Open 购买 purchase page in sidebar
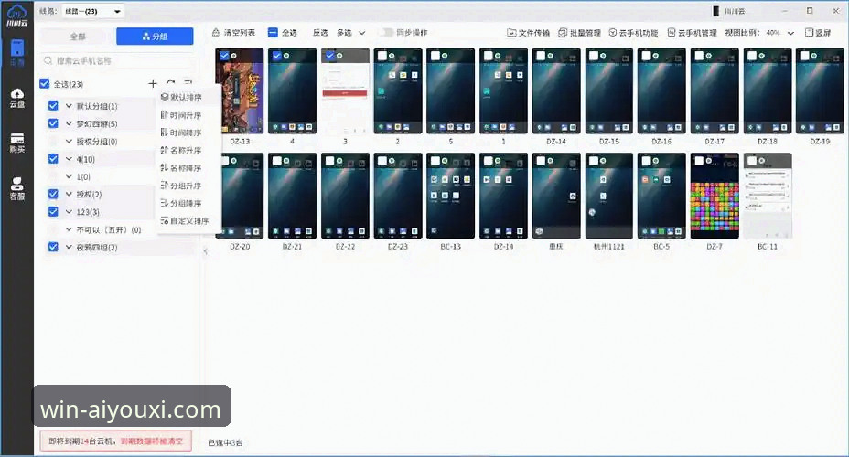Screen dimensions: 849x457 (16, 143)
